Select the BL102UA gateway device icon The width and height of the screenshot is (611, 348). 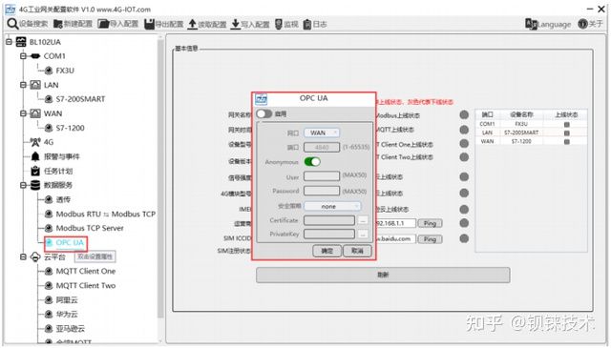tap(21, 42)
